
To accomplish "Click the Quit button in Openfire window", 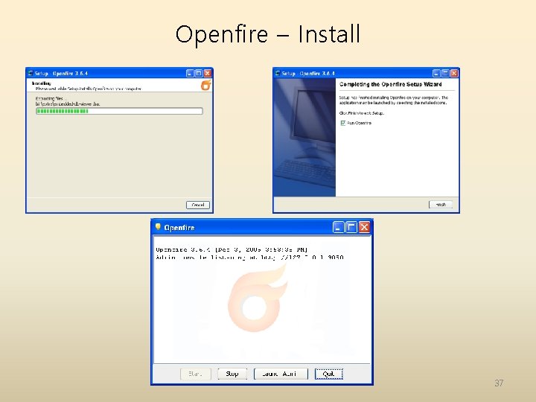I will click(x=328, y=374).
